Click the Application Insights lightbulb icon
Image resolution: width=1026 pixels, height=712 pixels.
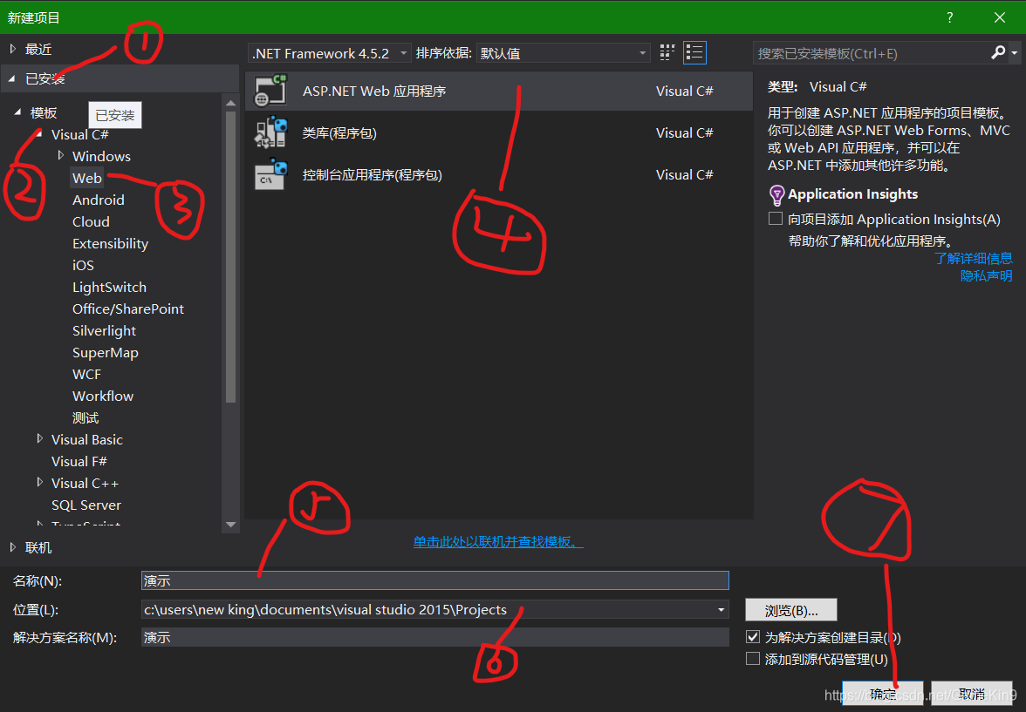coord(776,194)
